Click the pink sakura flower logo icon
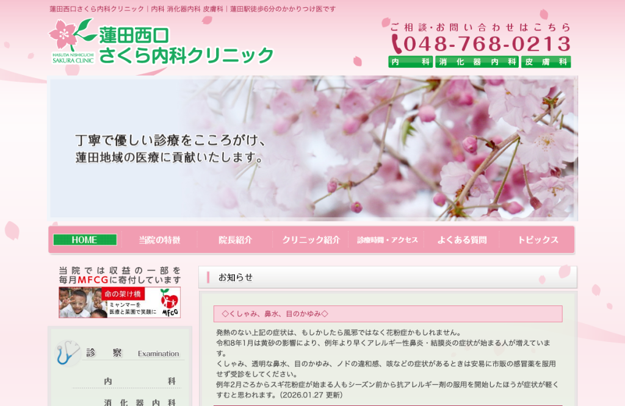The height and width of the screenshot is (406, 625). click(x=63, y=35)
